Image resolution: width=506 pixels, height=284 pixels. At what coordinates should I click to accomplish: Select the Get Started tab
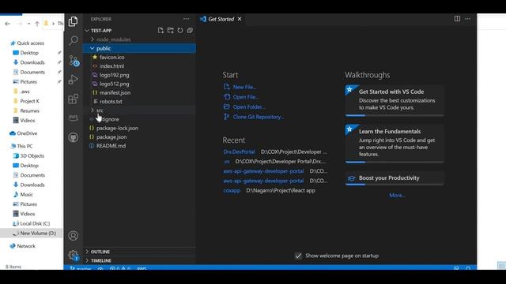coord(221,19)
